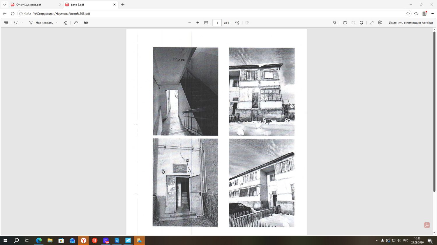This screenshot has height=245, width=437.
Task: Click the staircase photo thumbnail
Action: click(x=185, y=91)
